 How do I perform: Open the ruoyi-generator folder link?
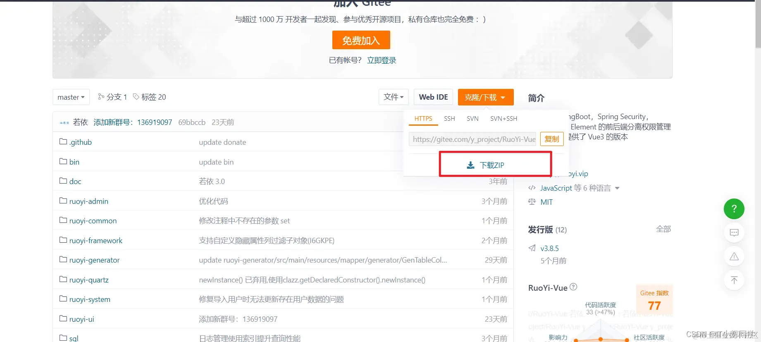click(94, 260)
